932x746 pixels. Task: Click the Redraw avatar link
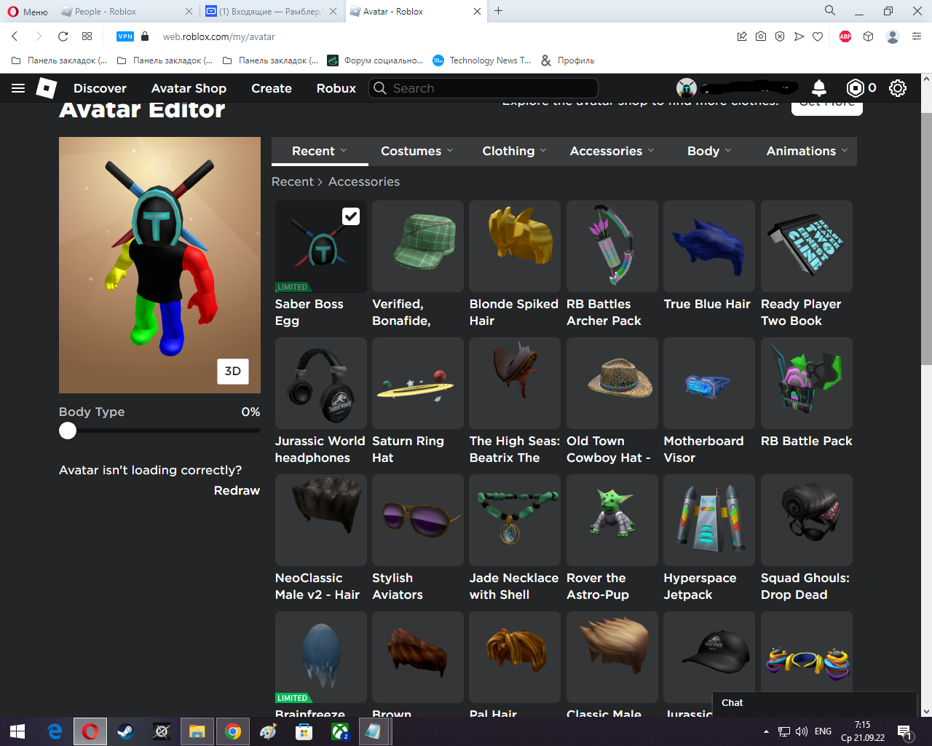click(x=237, y=490)
